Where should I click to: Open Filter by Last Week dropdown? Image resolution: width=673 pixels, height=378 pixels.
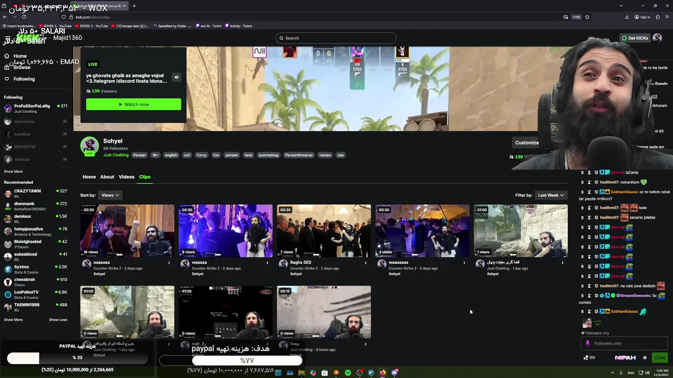(x=550, y=195)
